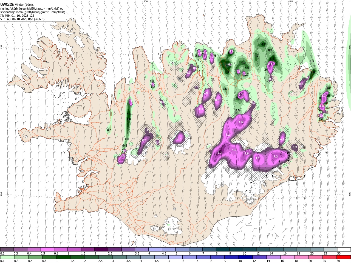Click the 12 label on the rain scale
Viewport: 351px width, 263px height.
point(254,261)
